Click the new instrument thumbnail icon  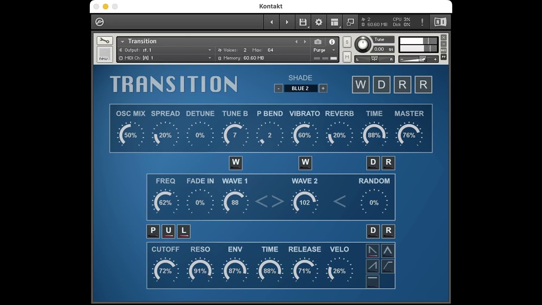[x=104, y=54]
